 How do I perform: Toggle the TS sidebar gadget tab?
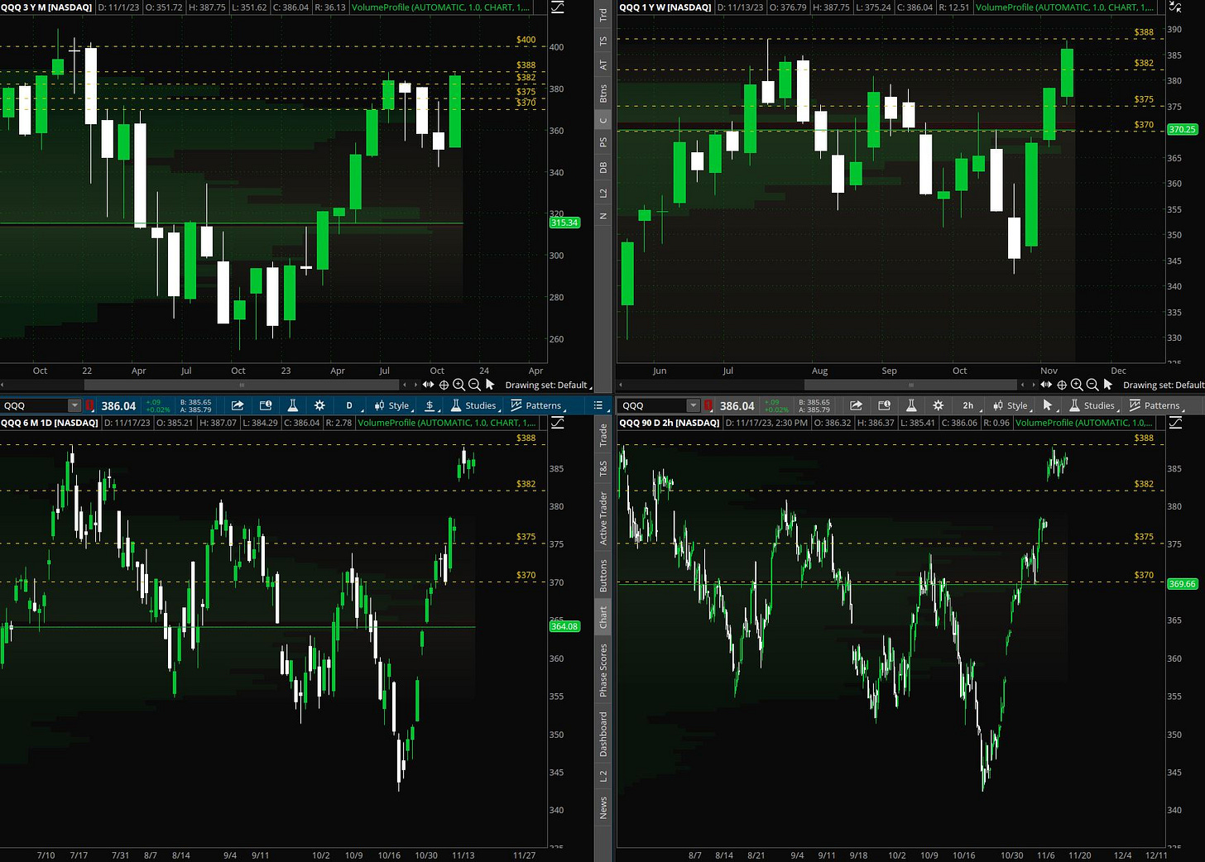tap(603, 41)
